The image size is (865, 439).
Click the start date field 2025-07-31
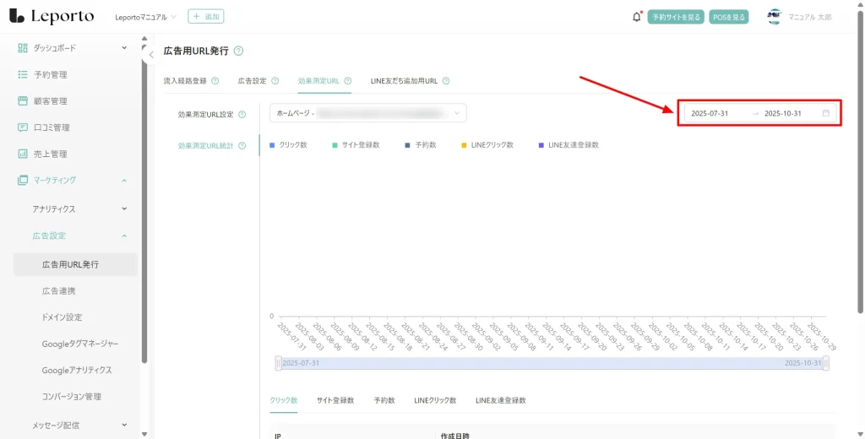[710, 113]
